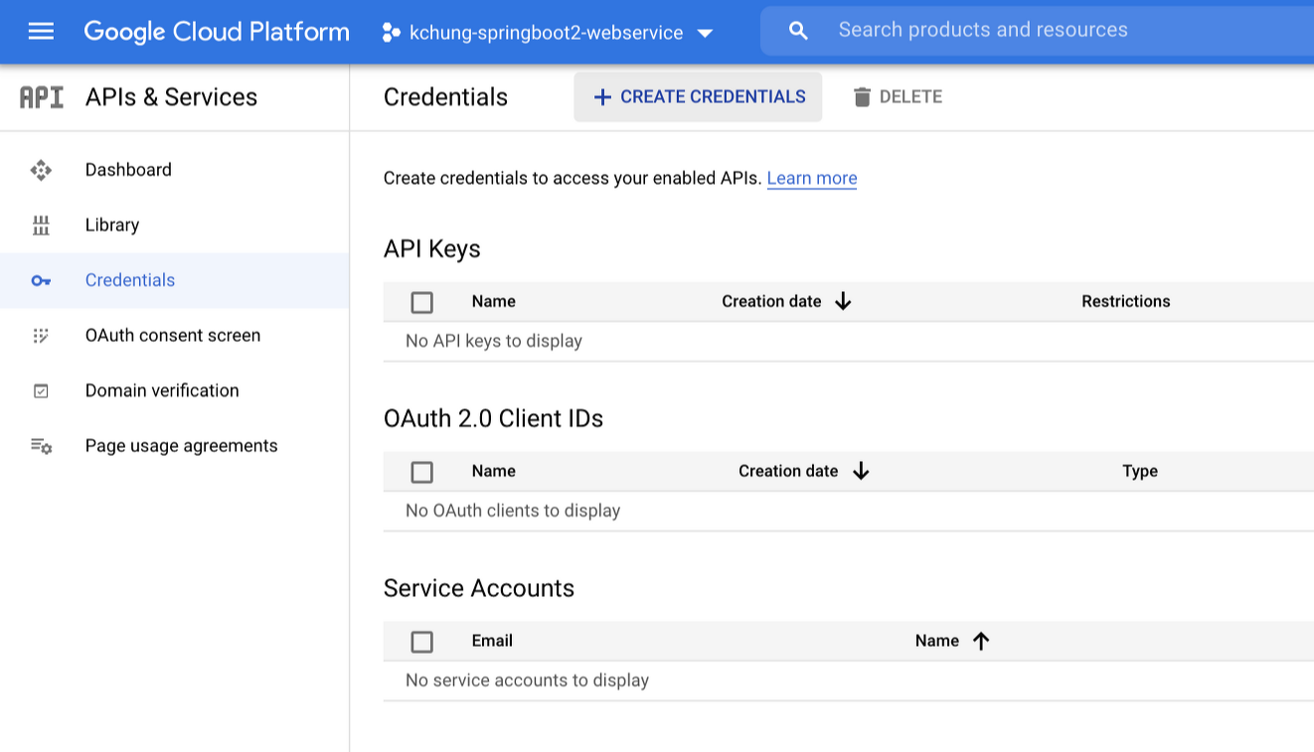Open the hamburger navigation menu
This screenshot has width=1314, height=752.
click(x=41, y=32)
